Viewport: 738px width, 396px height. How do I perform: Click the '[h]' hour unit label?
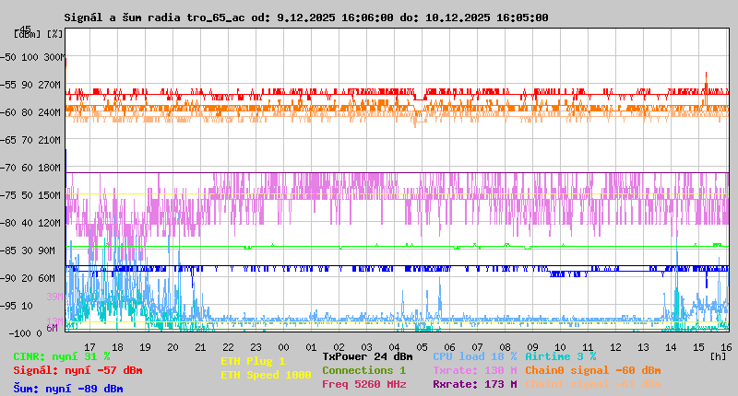click(x=718, y=356)
